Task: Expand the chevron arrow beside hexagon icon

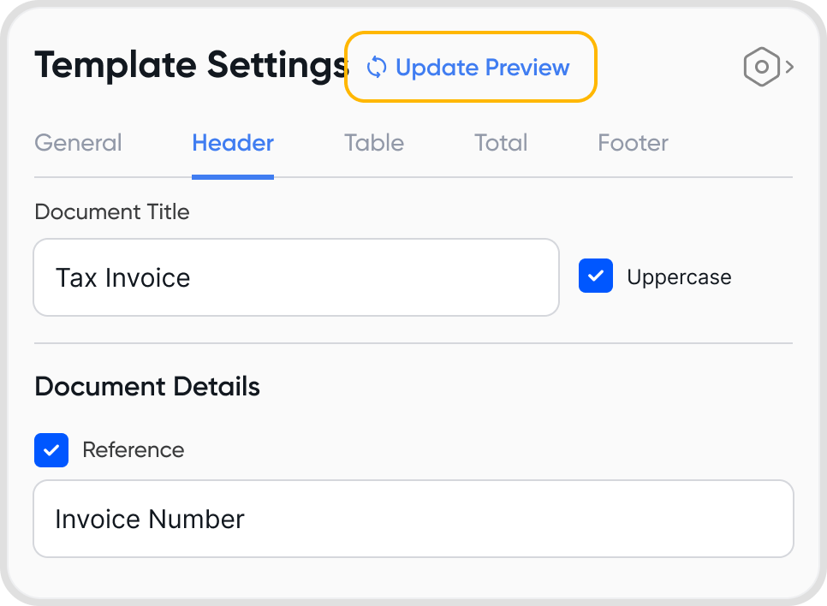Action: point(790,68)
